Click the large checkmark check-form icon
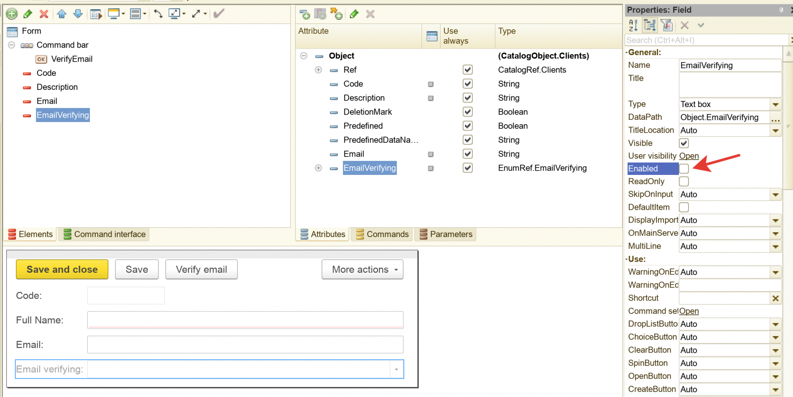 (219, 14)
